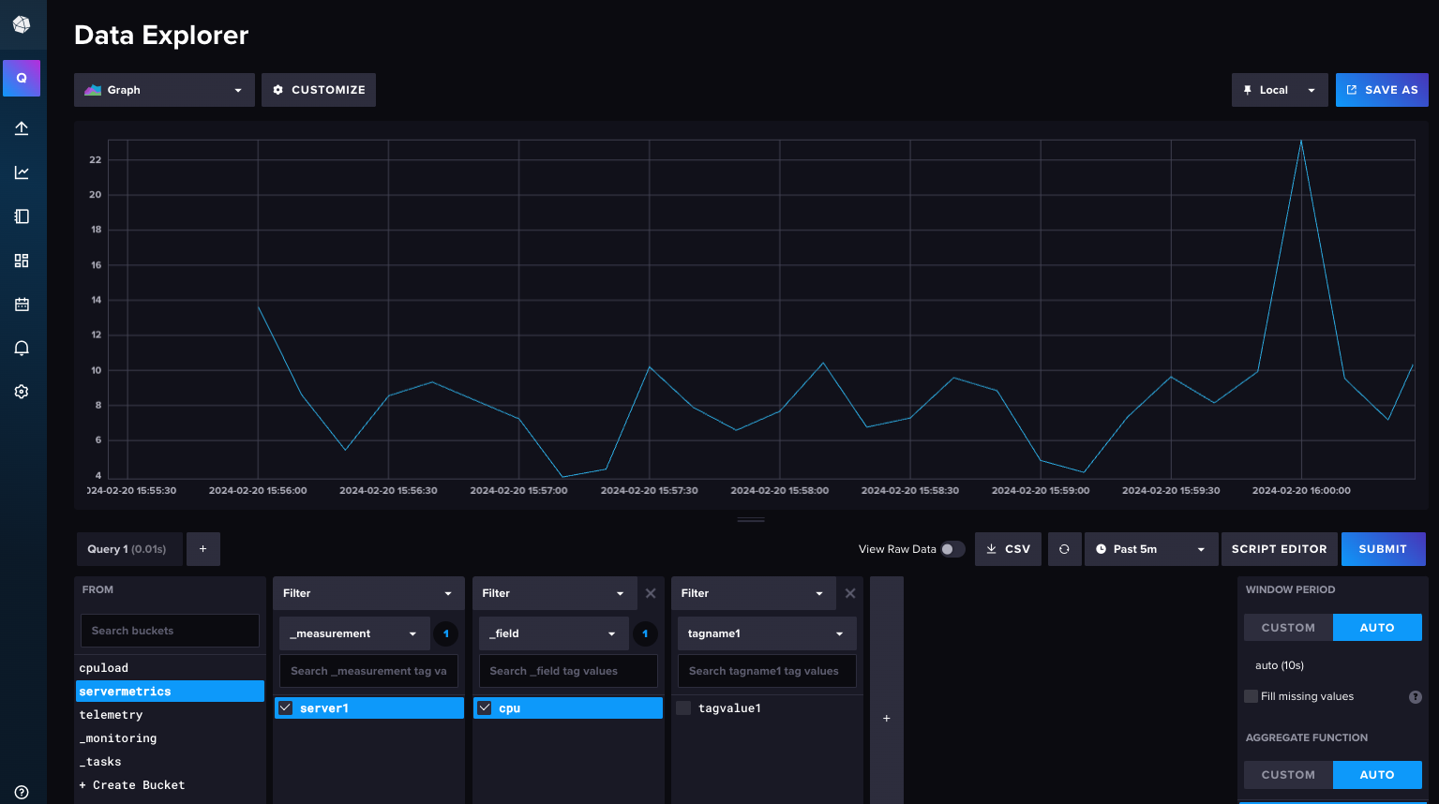Open the Script Editor
Viewport: 1439px width, 804px height.
[x=1279, y=548]
